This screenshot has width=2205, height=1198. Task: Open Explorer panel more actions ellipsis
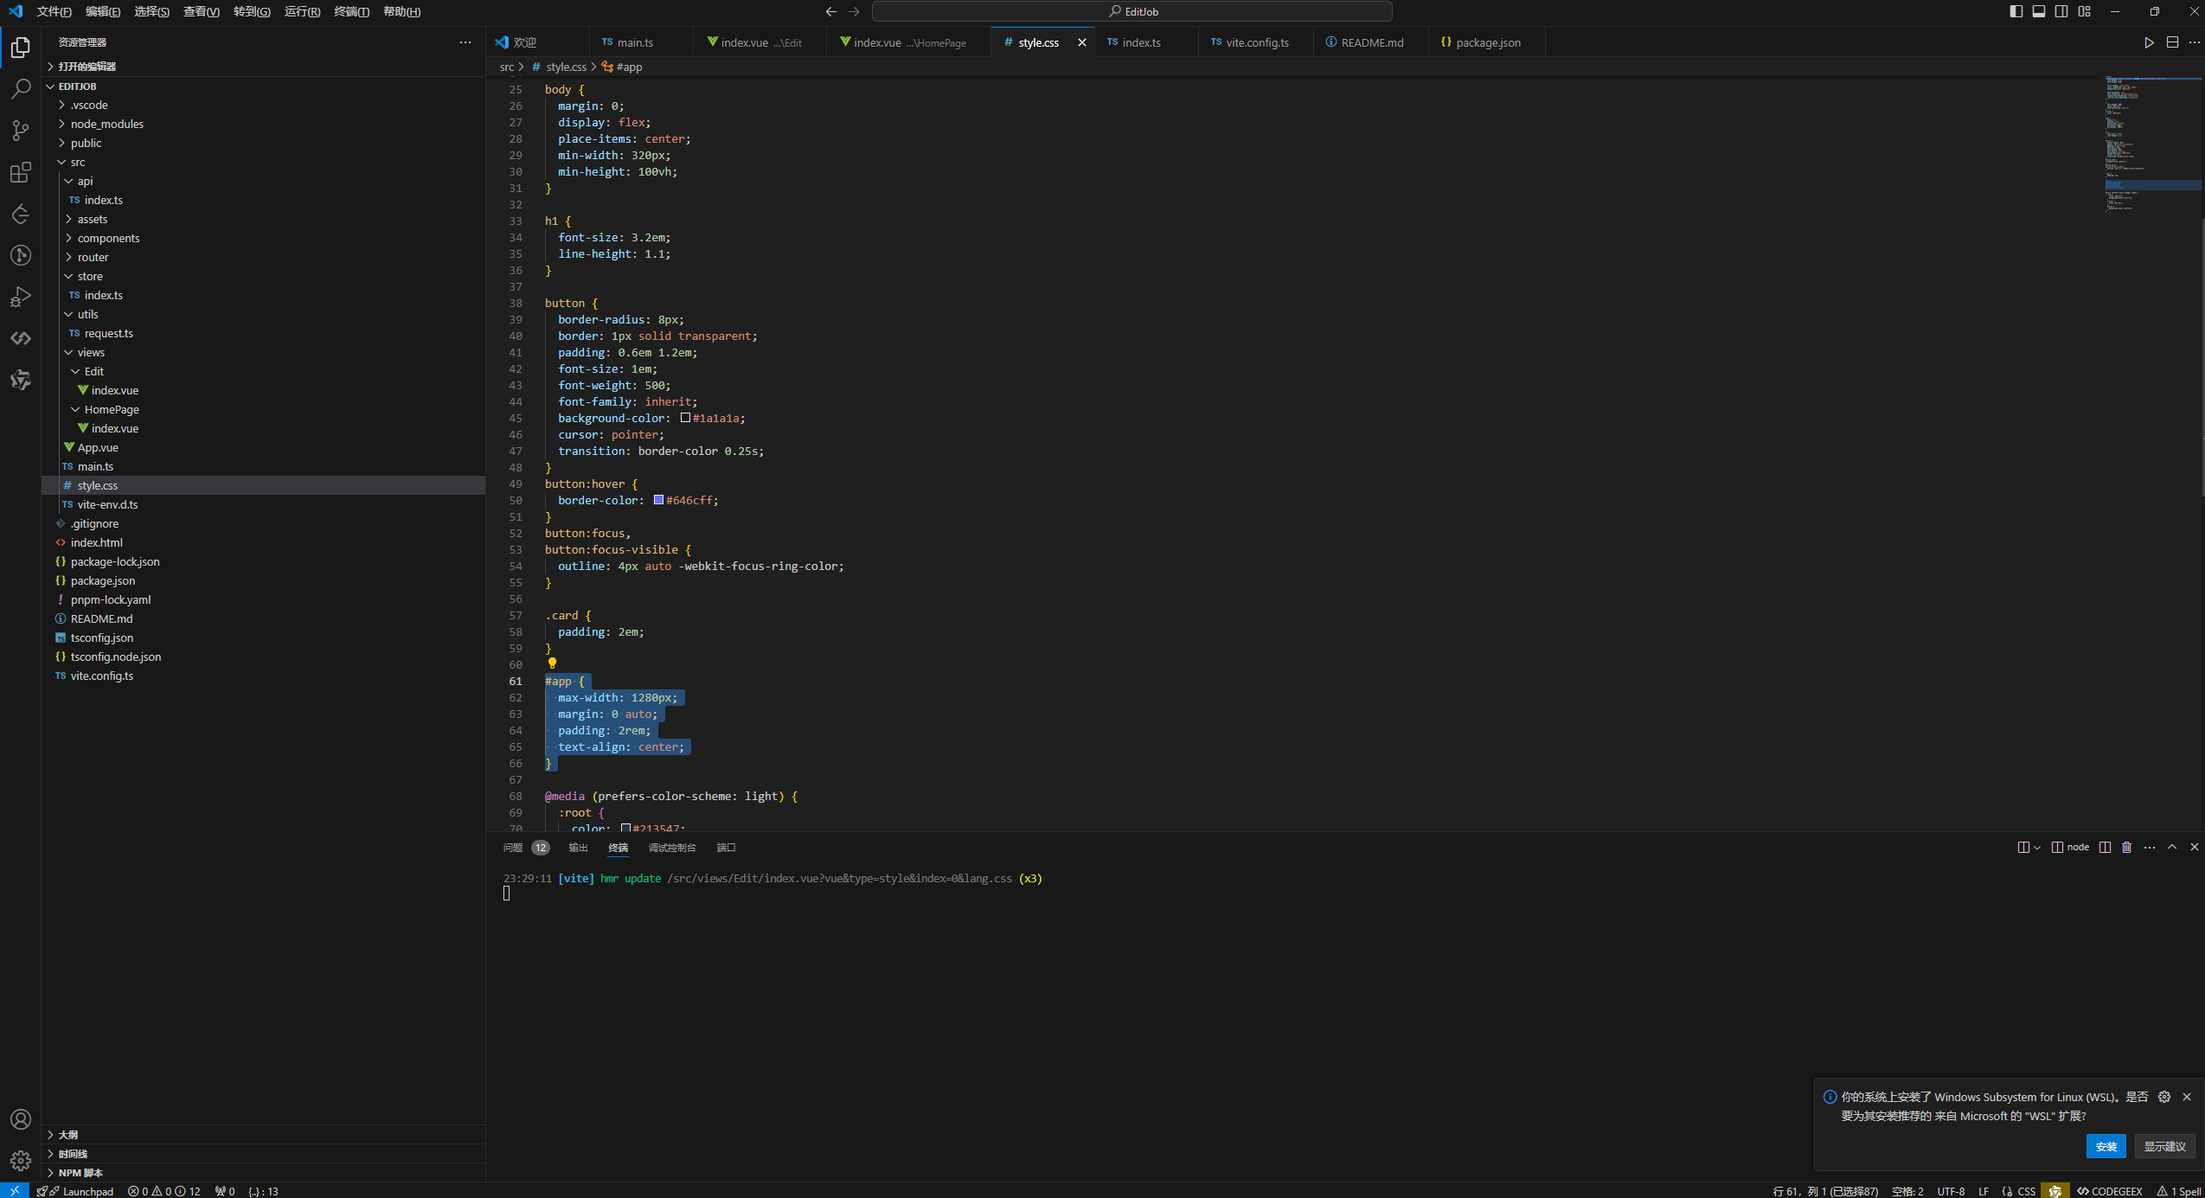tap(465, 42)
